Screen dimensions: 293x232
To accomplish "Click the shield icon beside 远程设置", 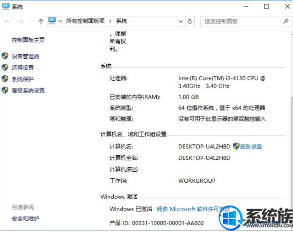I will click(5, 67).
